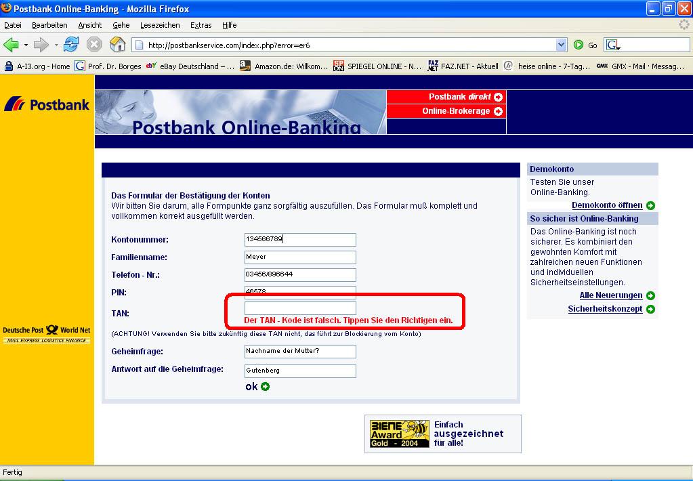This screenshot has height=481, width=693.
Task: Open the Bearbeiten menu
Action: pyautogui.click(x=49, y=25)
